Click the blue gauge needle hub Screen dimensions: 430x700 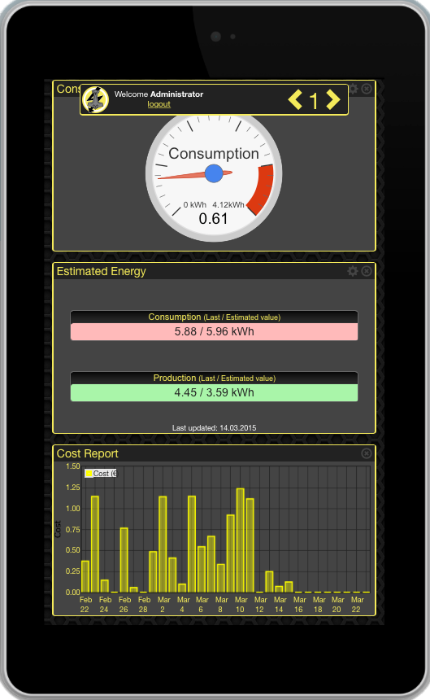coord(214,173)
